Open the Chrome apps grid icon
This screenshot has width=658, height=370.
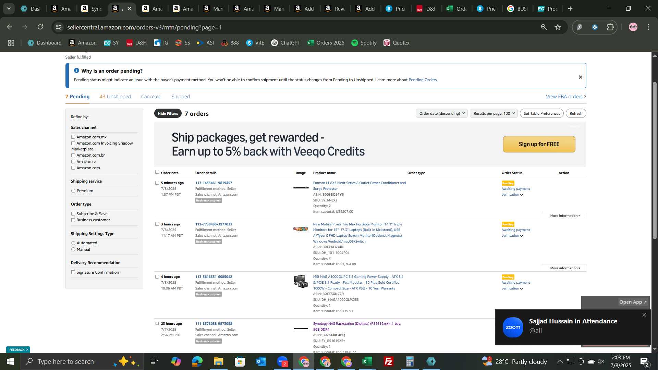tap(11, 43)
